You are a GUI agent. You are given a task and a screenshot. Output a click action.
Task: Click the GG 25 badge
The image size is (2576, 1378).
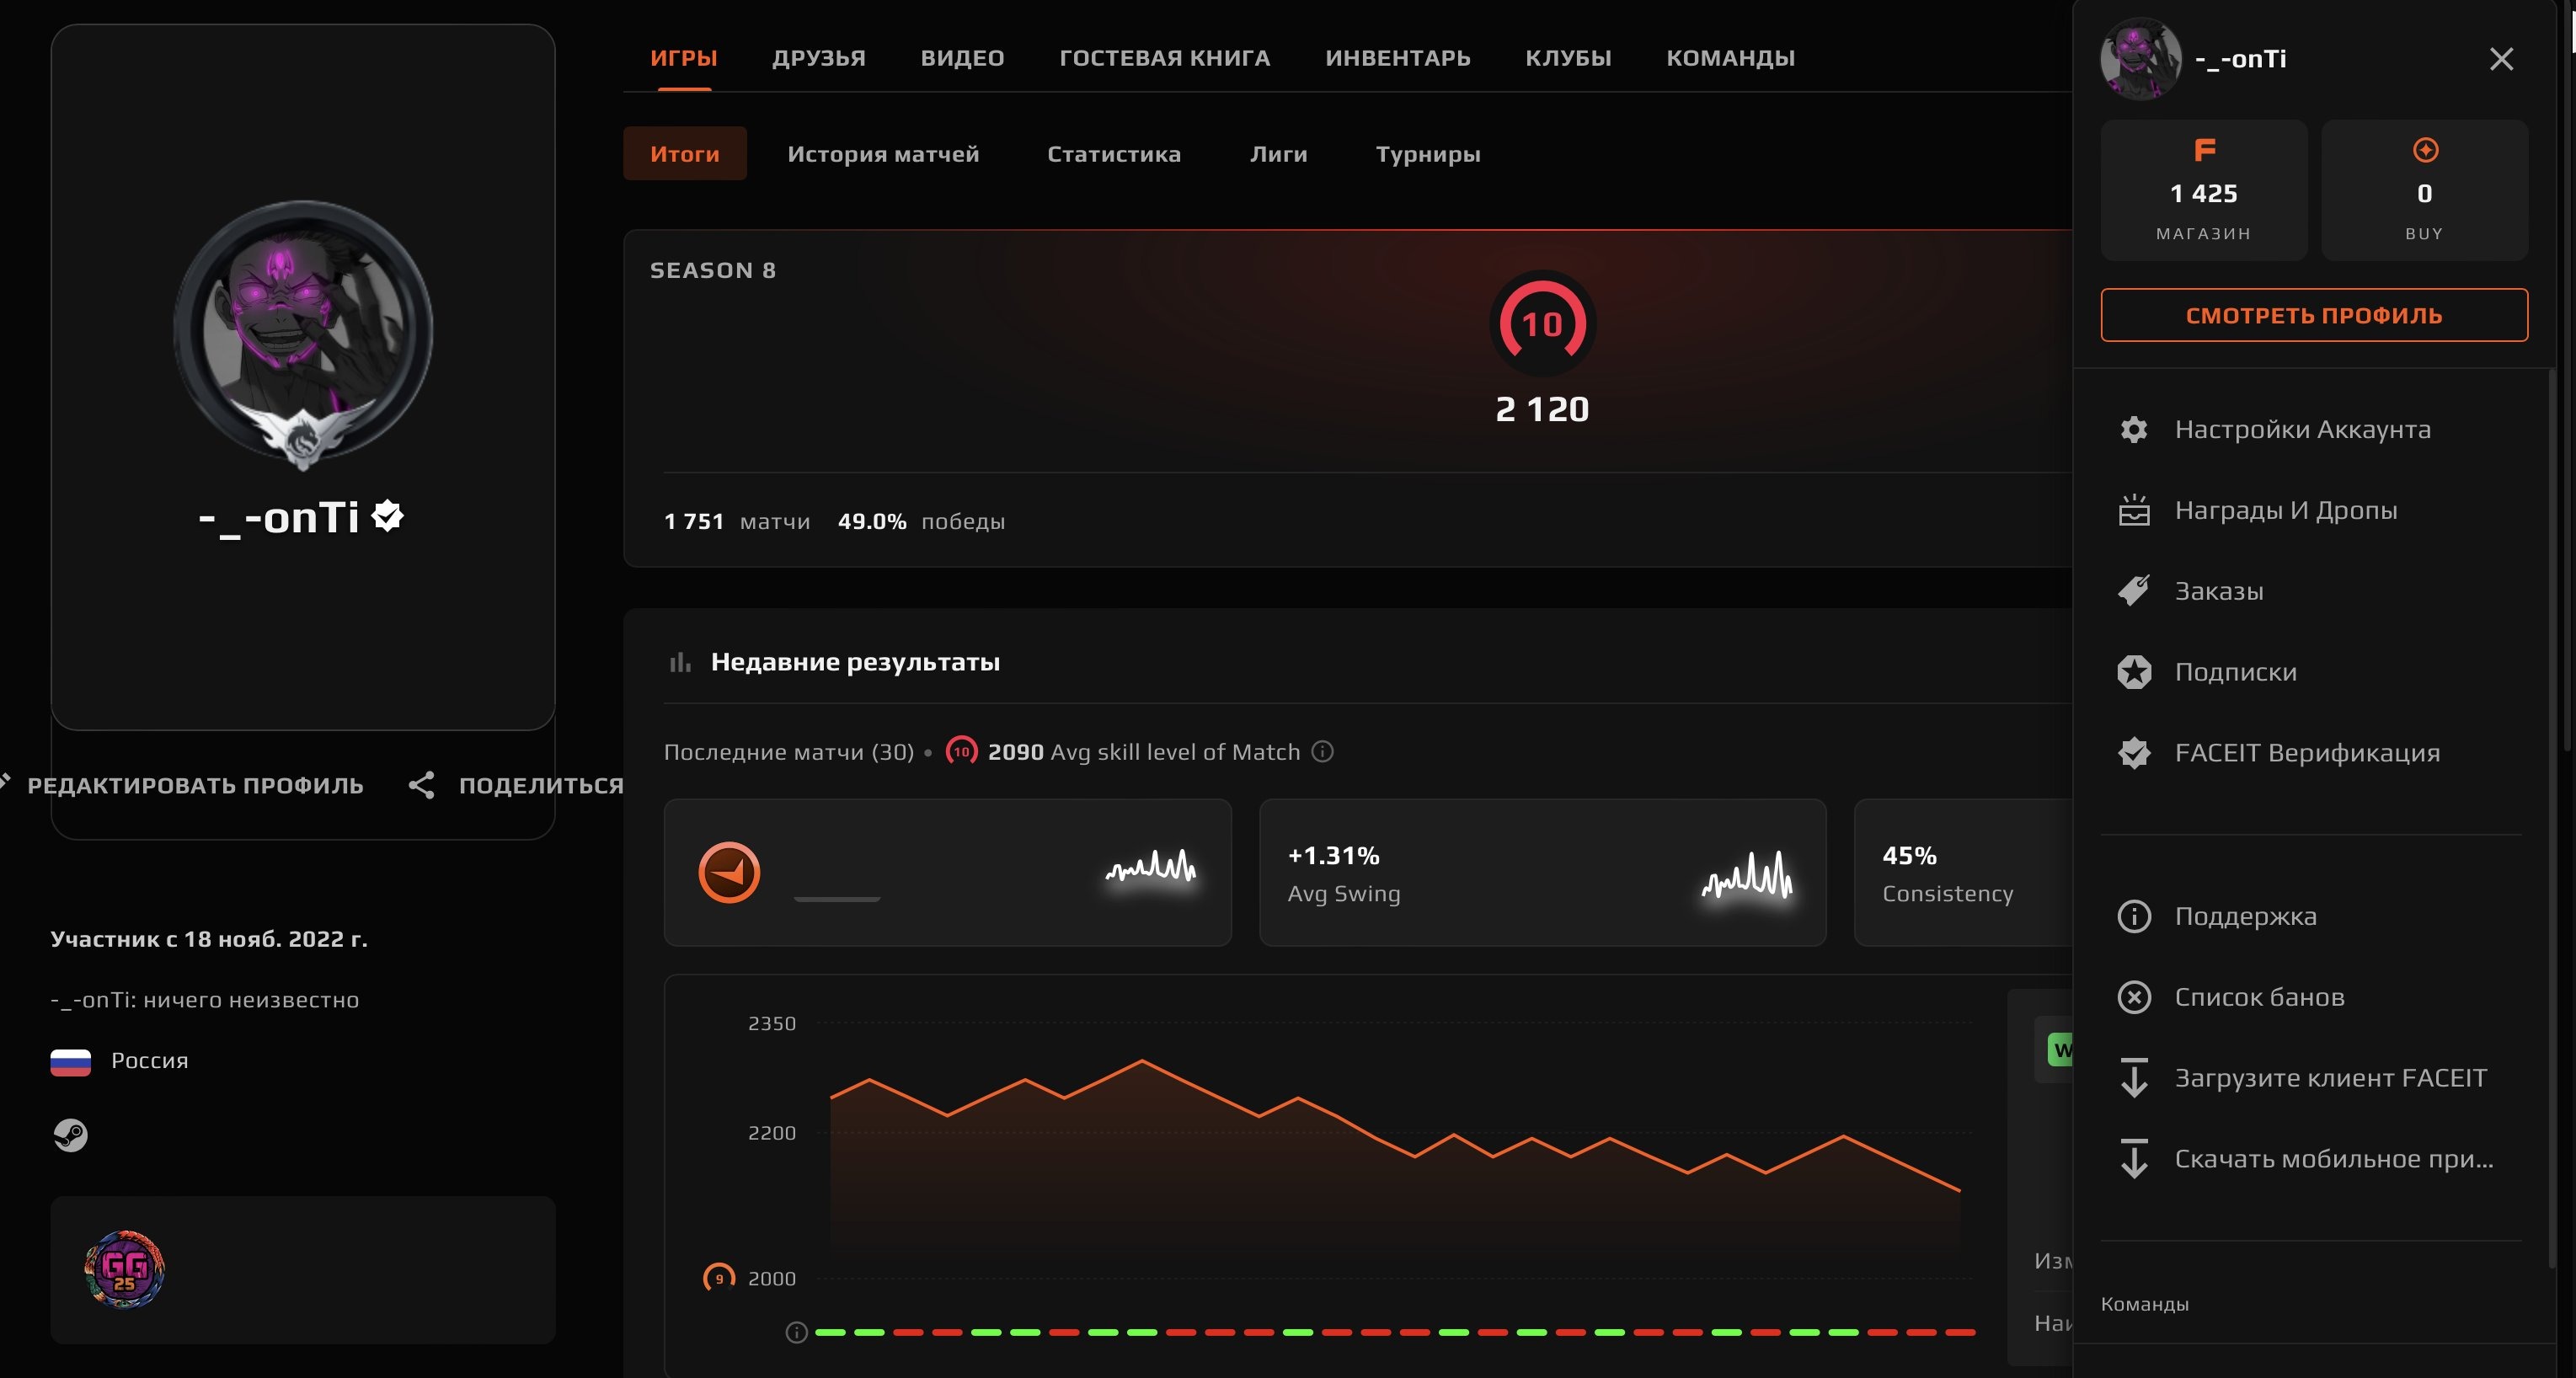click(x=124, y=1269)
